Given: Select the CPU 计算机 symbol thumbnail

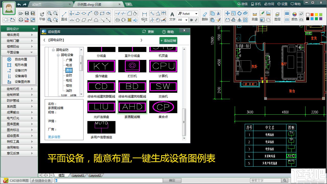Looking at the screenshot, I should click(x=163, y=66).
